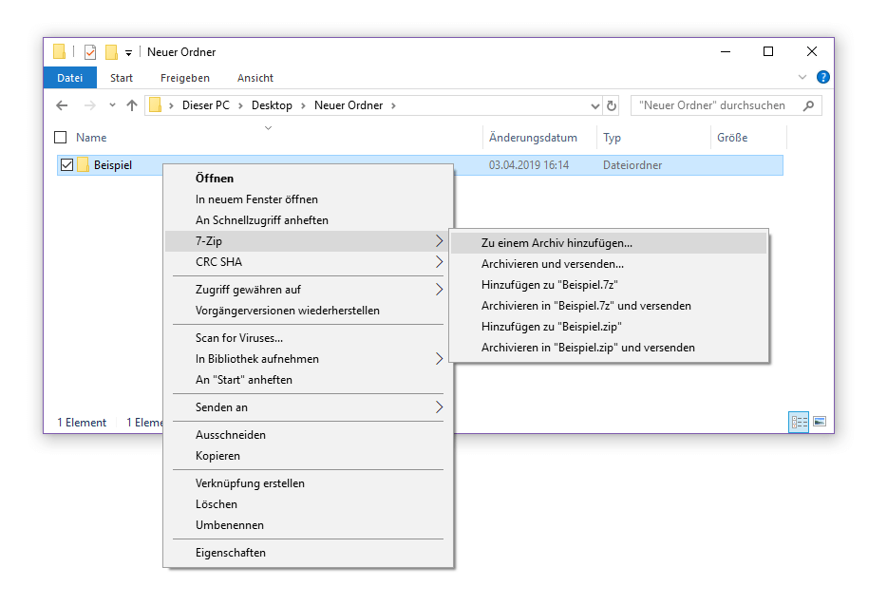Viewport: 887px width, 605px height.
Task: Choose Vorgängerversionen wiederherstellen
Action: coord(309,311)
